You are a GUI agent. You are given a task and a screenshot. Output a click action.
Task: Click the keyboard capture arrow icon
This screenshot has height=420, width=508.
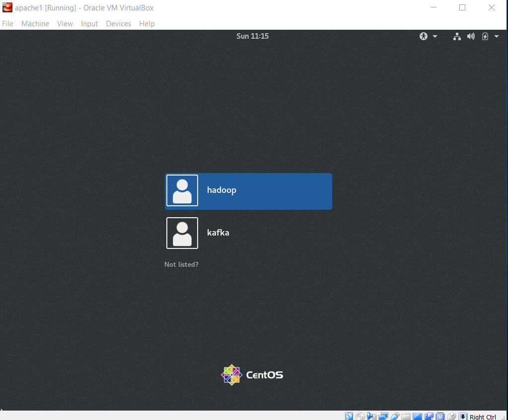pos(463,416)
